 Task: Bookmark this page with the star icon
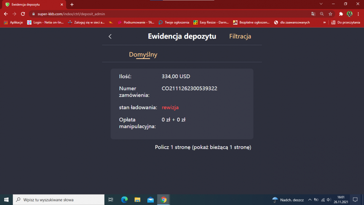(330, 14)
